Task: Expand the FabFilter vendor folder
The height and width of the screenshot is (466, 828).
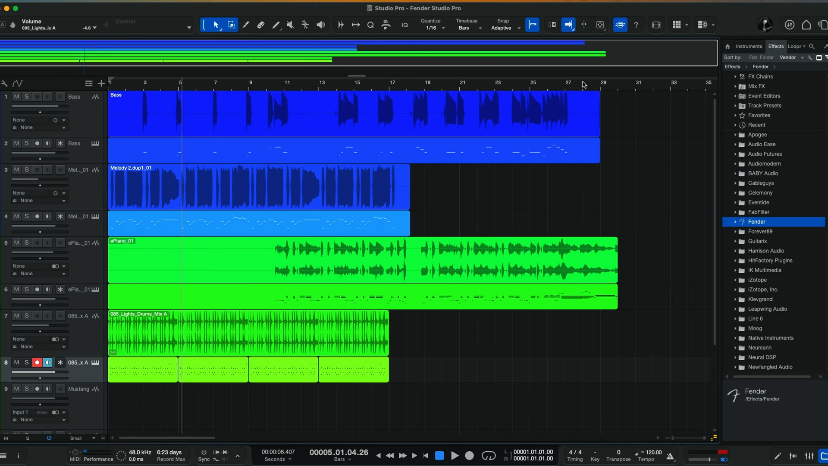Action: click(735, 212)
